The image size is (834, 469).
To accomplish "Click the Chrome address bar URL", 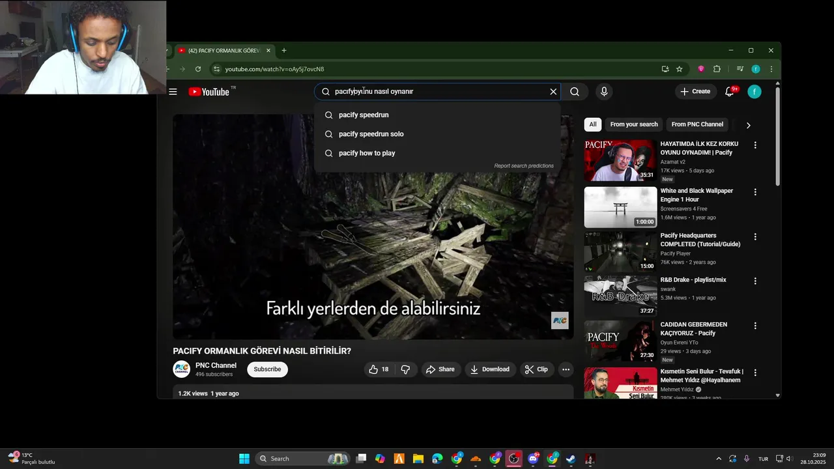I will (274, 69).
